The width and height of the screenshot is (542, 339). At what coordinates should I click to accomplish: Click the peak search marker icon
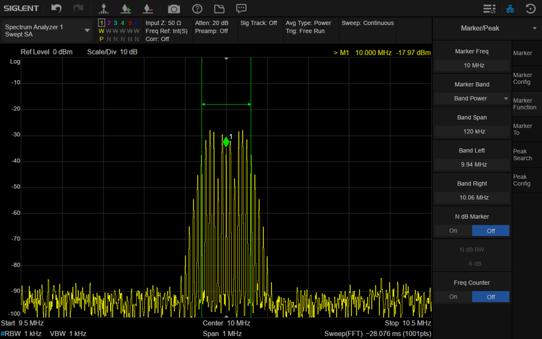click(103, 9)
